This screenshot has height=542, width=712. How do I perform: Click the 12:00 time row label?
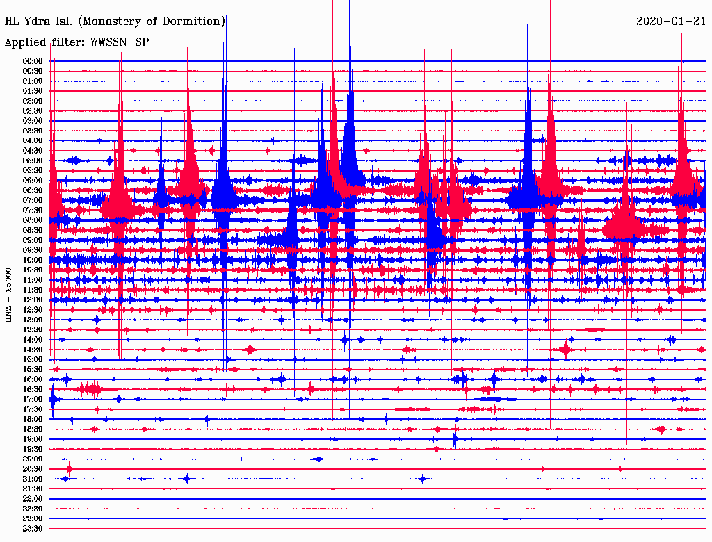tap(33, 299)
